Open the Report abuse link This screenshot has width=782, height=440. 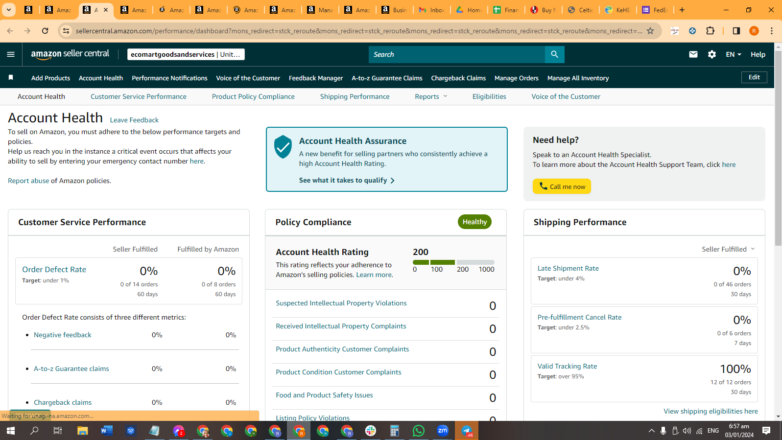tap(28, 181)
